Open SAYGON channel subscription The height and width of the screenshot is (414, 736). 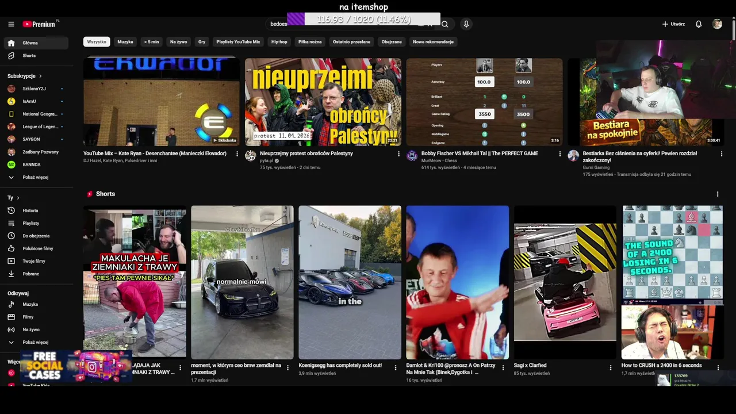(36, 139)
